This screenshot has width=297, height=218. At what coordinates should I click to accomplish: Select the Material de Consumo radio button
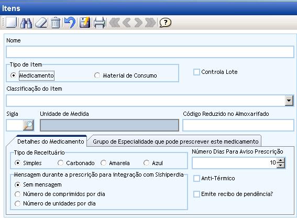[97, 75]
